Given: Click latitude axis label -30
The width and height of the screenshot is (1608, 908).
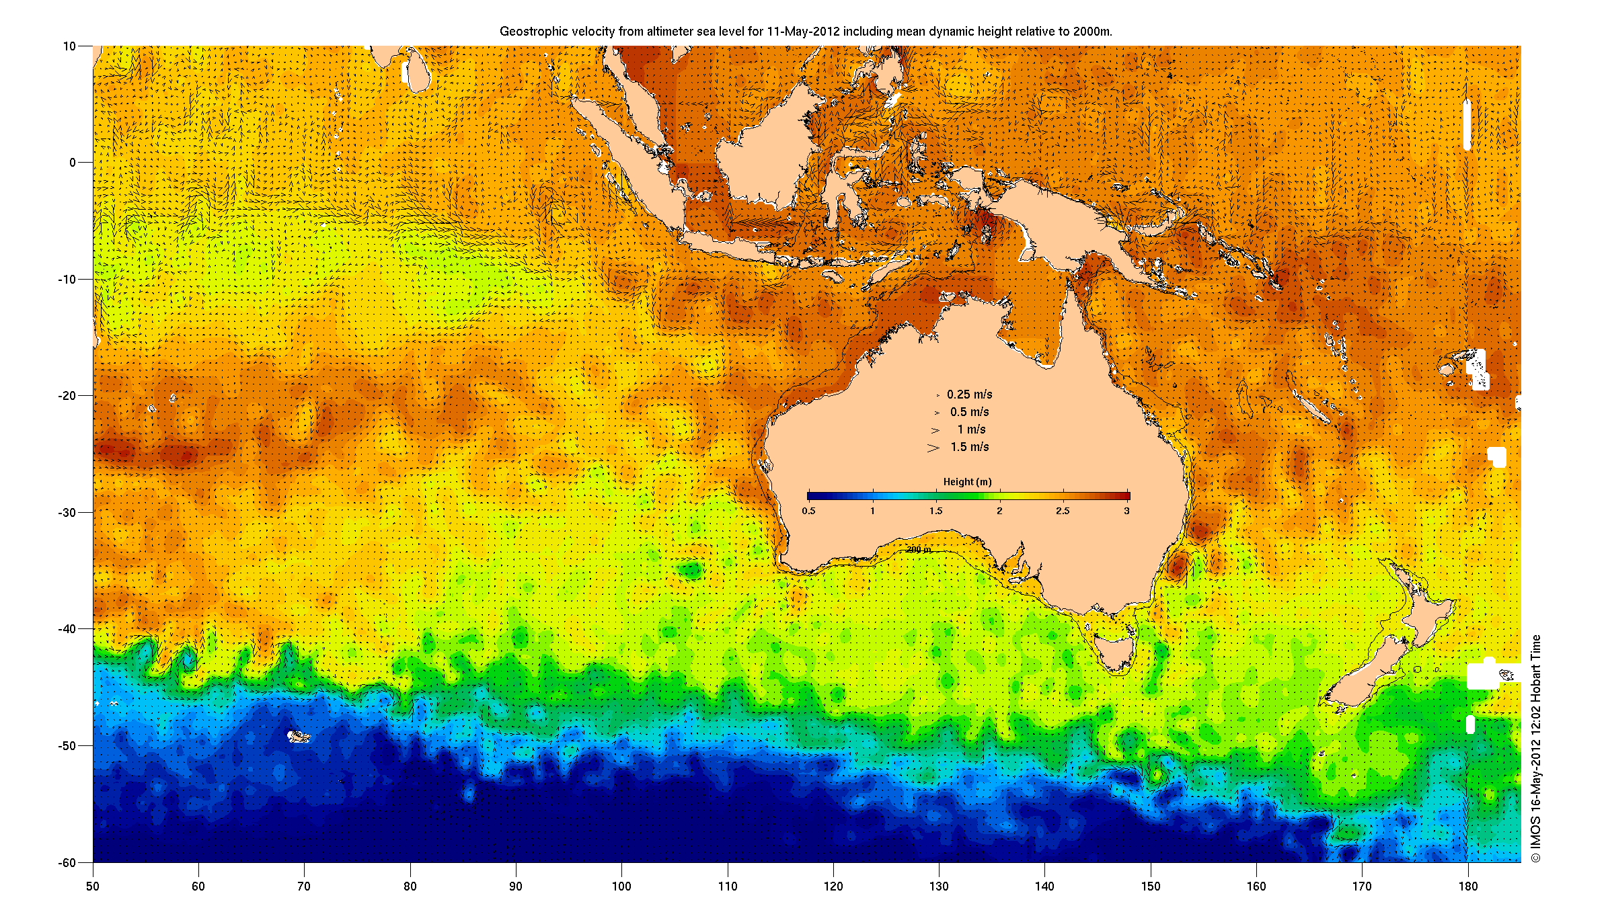Looking at the screenshot, I should point(67,513).
